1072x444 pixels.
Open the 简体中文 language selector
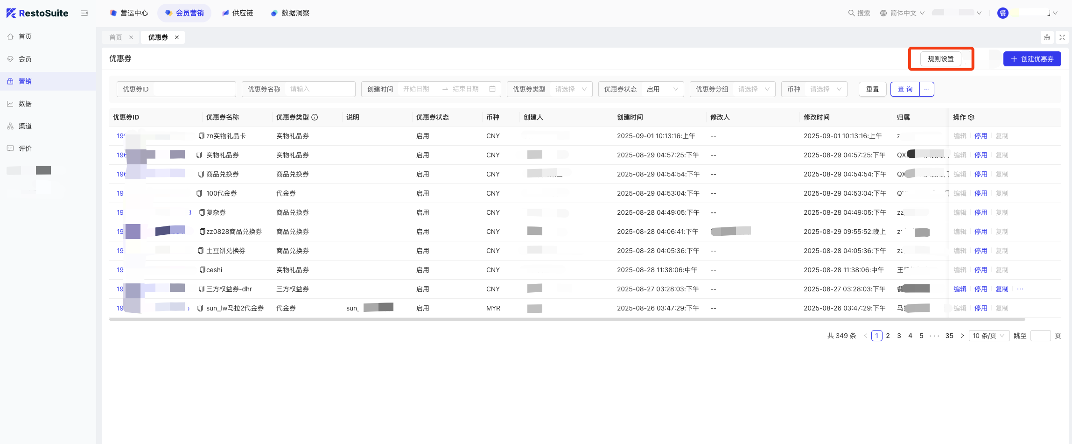(902, 13)
